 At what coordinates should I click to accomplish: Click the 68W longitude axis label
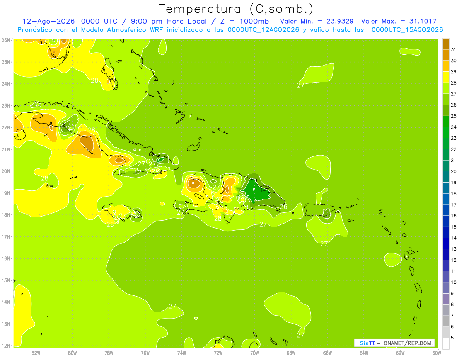click(291, 353)
